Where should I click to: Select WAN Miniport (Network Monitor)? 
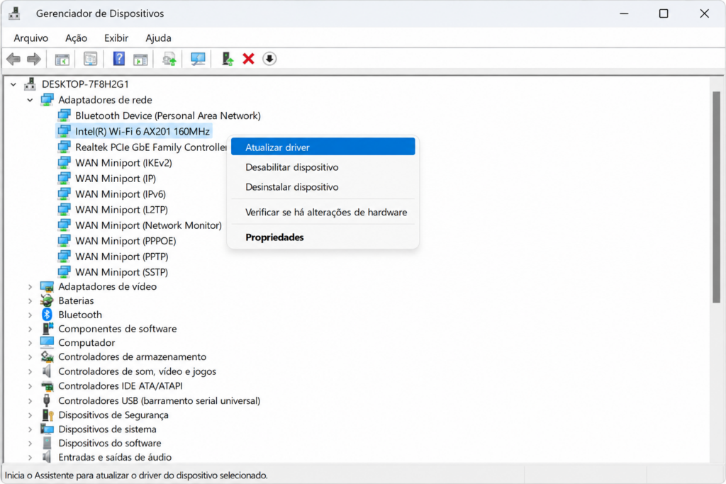click(148, 225)
